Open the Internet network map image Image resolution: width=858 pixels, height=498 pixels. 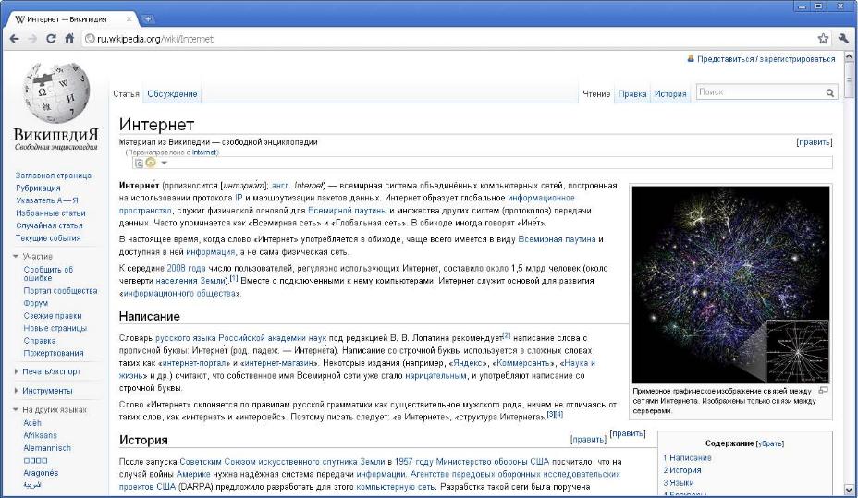730,285
